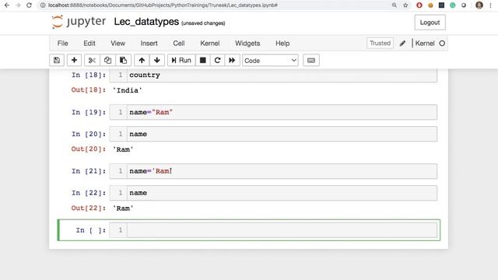Click the Out[18] 'India' output text
This screenshot has height=280, width=498.
(128, 90)
